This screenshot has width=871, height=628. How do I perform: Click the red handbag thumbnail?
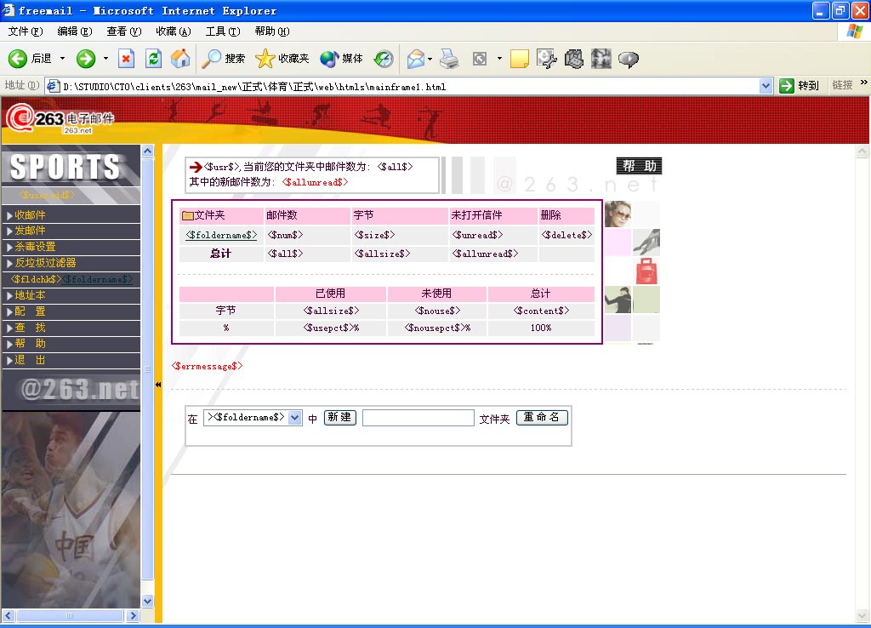(x=646, y=271)
